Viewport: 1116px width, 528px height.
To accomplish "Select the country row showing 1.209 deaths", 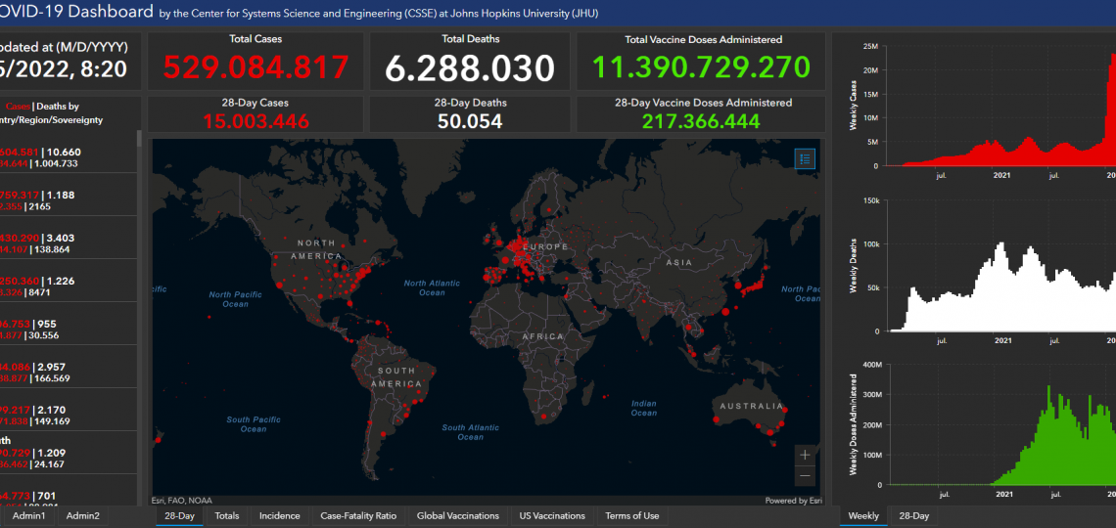I will (x=69, y=453).
